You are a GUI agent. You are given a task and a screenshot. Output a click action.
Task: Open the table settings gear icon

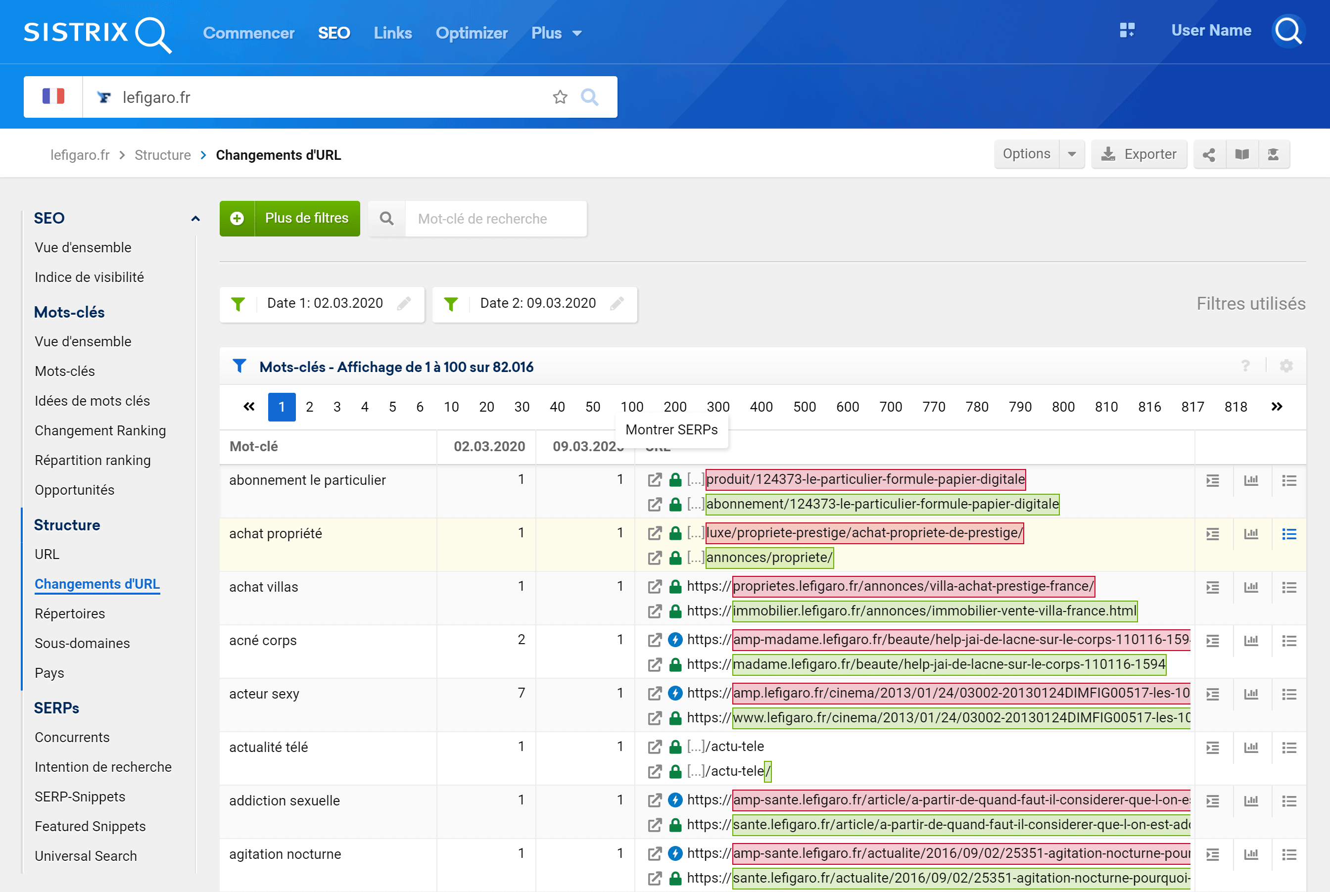[x=1286, y=367]
